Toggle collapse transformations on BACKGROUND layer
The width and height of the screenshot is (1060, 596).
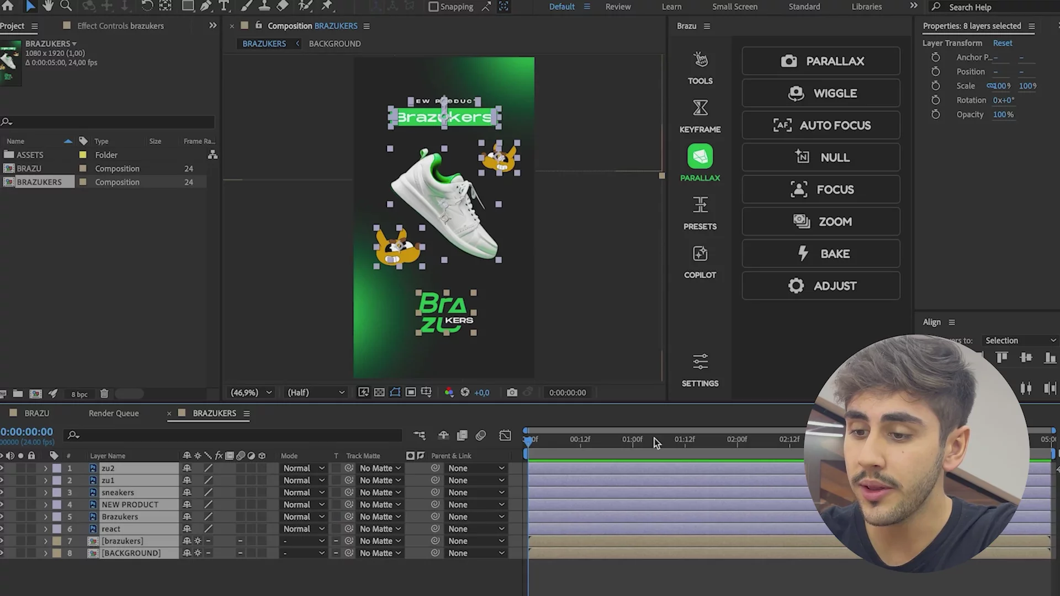[x=198, y=553]
